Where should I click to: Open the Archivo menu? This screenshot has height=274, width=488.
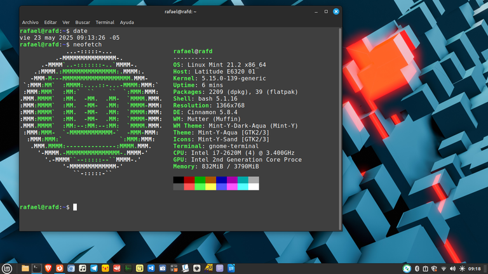[30, 22]
